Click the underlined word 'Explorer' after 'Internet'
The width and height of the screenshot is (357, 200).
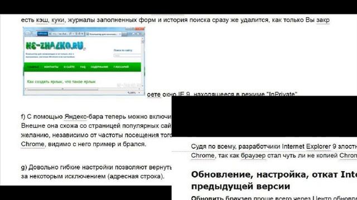coord(319,147)
